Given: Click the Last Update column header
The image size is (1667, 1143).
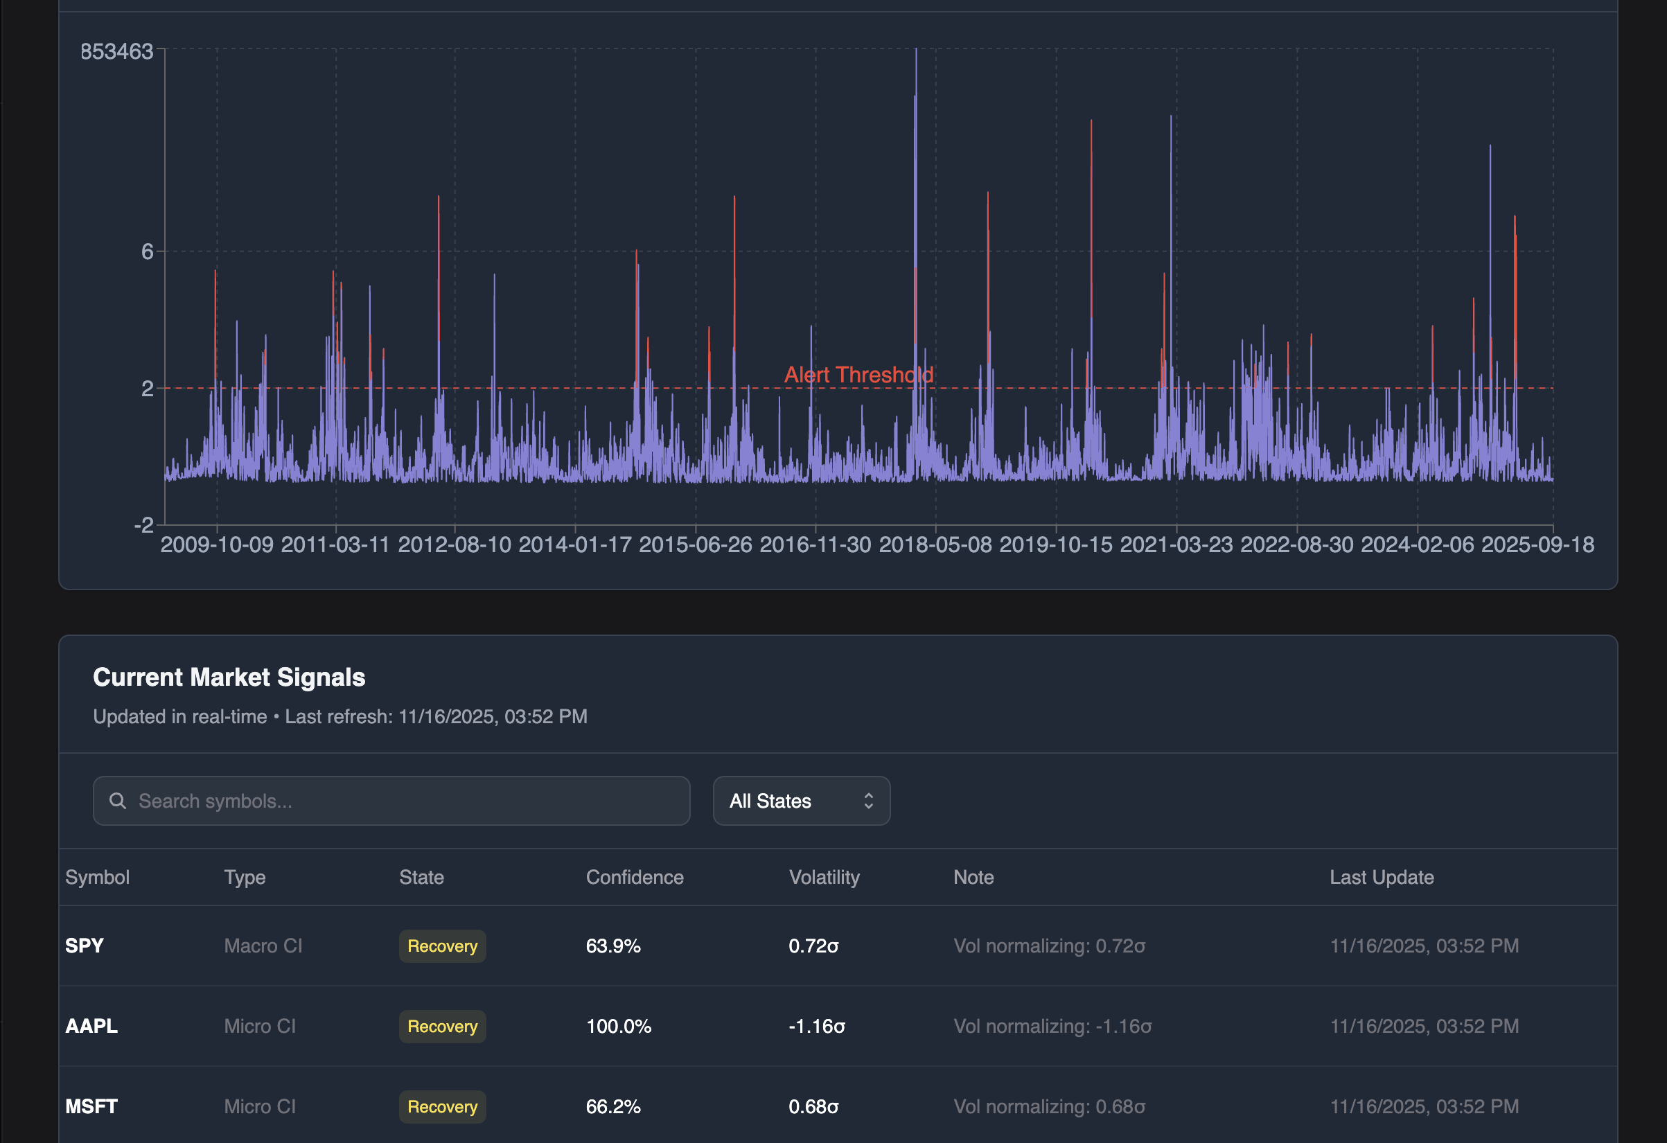Looking at the screenshot, I should [x=1382, y=876].
